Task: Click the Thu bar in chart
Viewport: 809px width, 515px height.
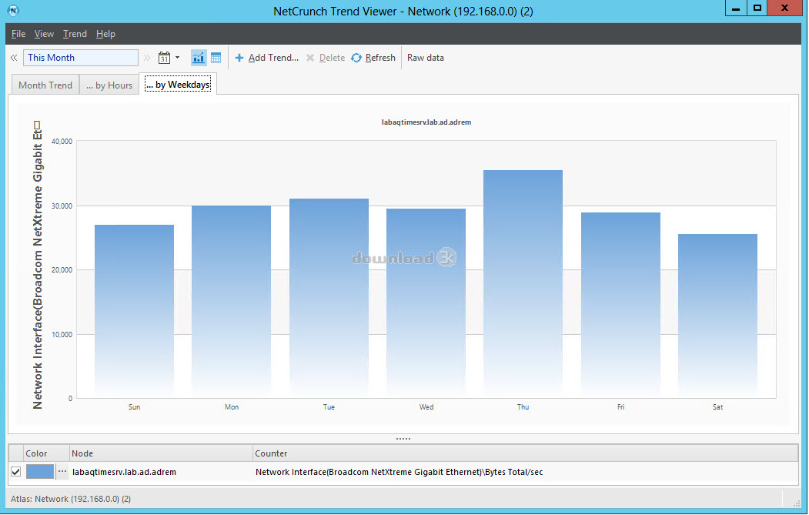Action: pos(523,284)
